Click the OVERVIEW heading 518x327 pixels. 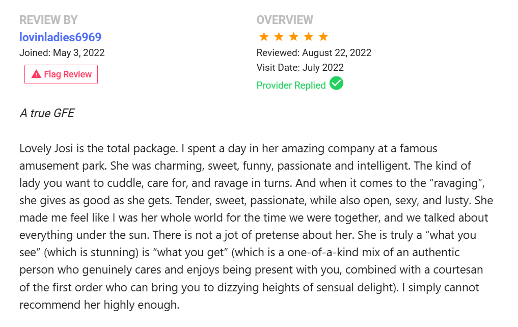[285, 20]
